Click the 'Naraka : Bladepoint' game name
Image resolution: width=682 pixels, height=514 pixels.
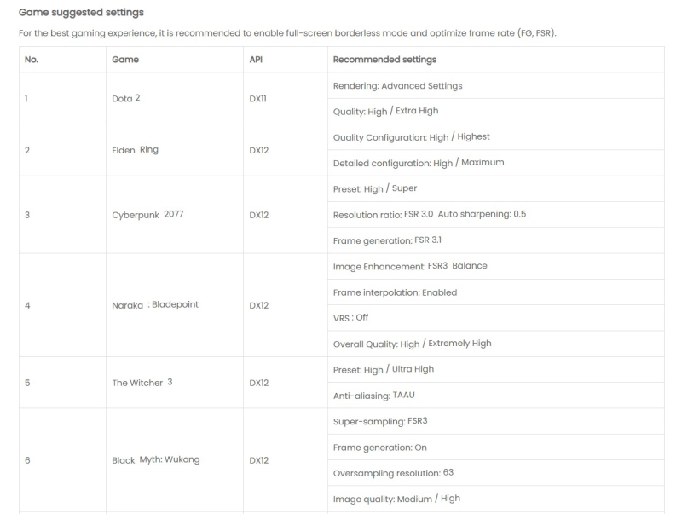(155, 305)
